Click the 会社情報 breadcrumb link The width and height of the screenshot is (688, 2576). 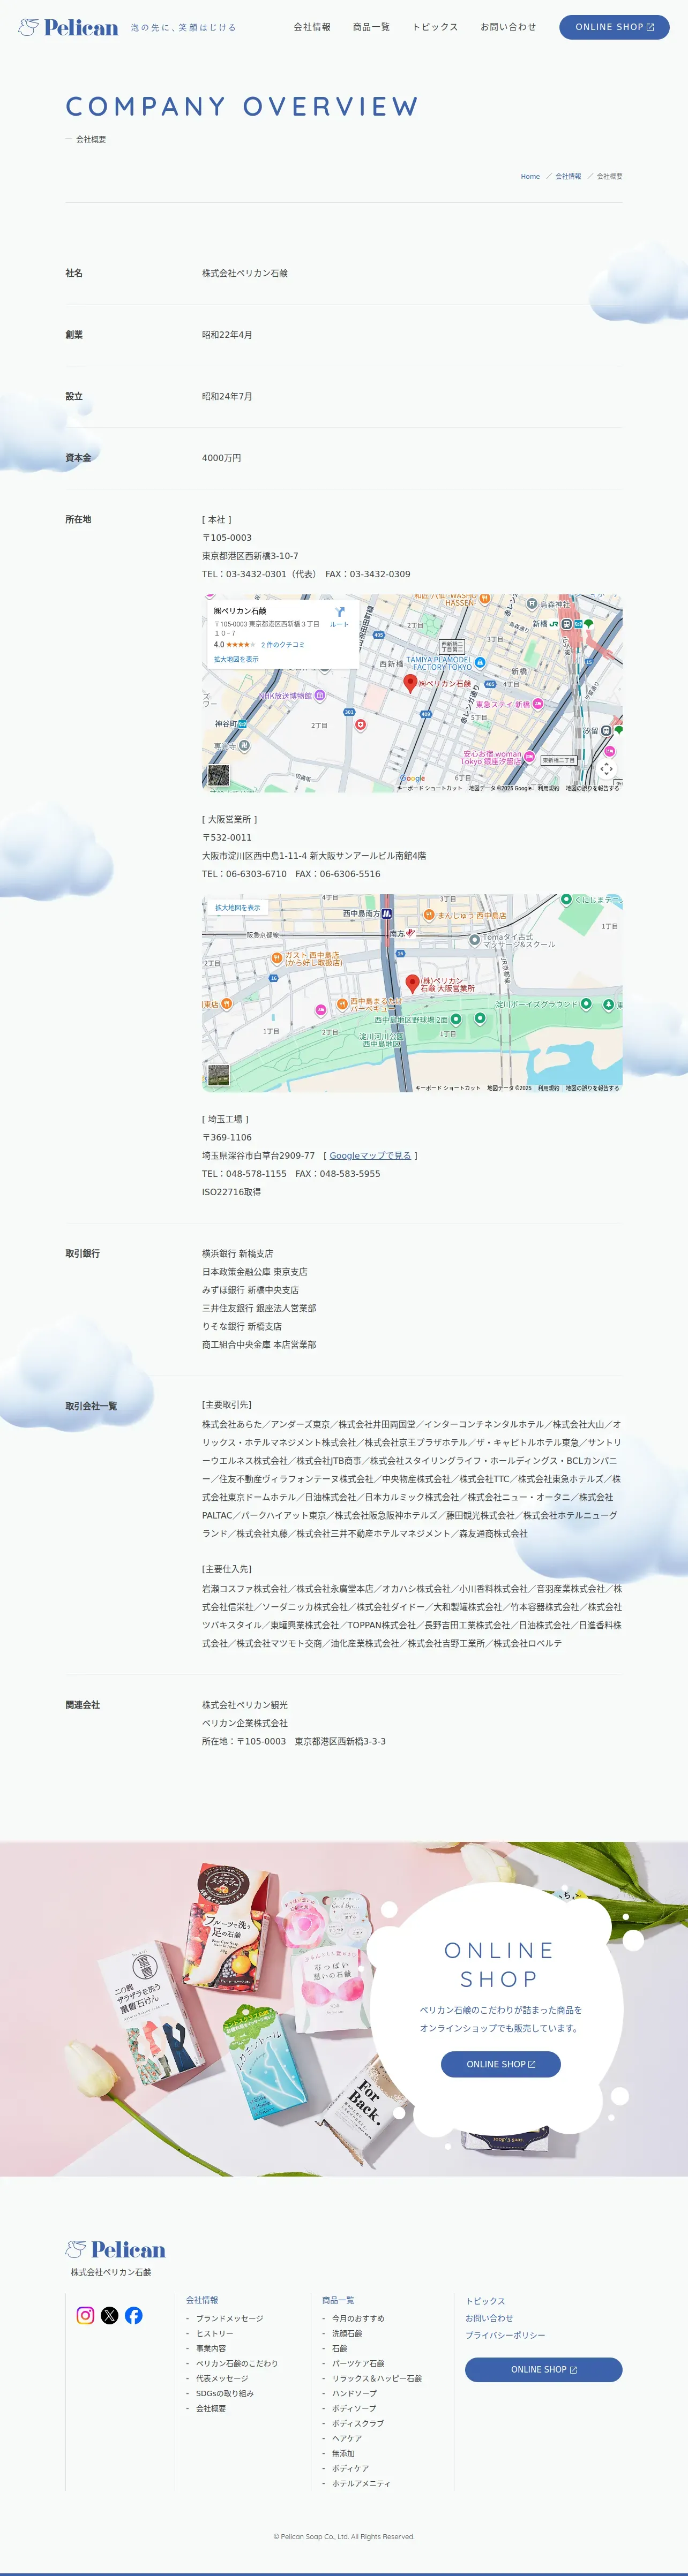tap(568, 176)
